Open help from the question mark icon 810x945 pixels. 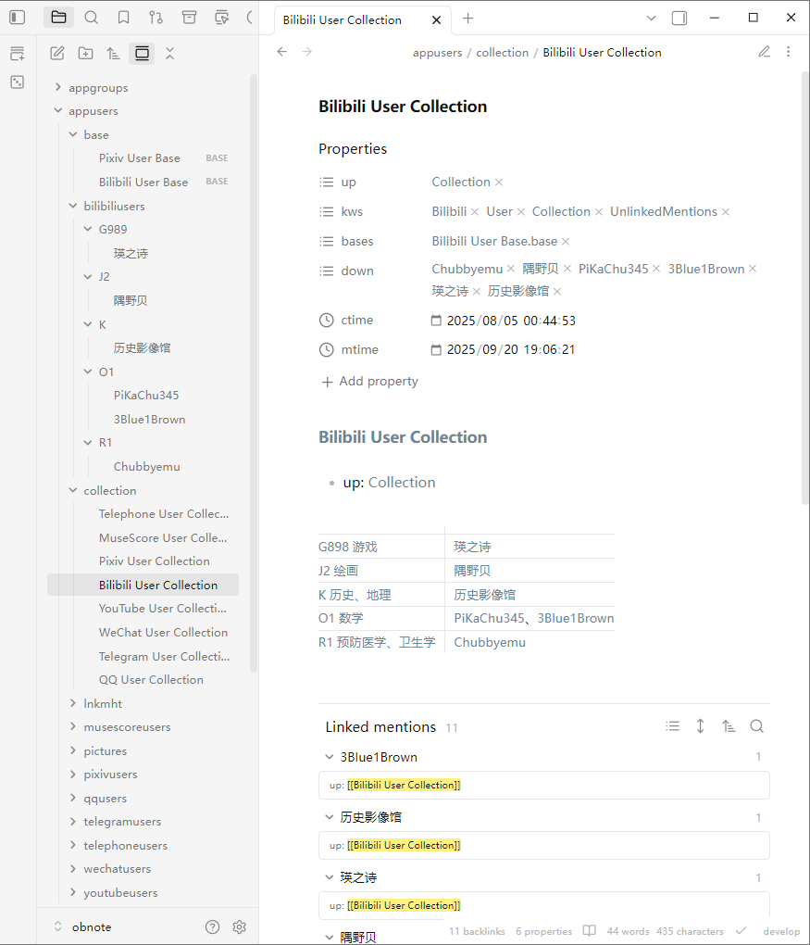click(213, 926)
